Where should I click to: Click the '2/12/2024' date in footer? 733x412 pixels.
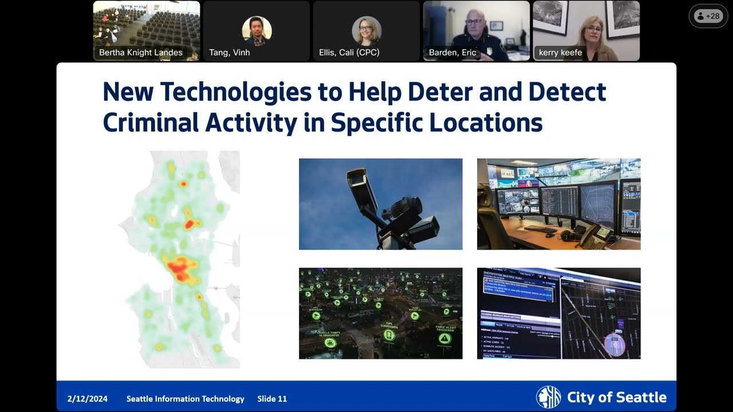pyautogui.click(x=87, y=399)
